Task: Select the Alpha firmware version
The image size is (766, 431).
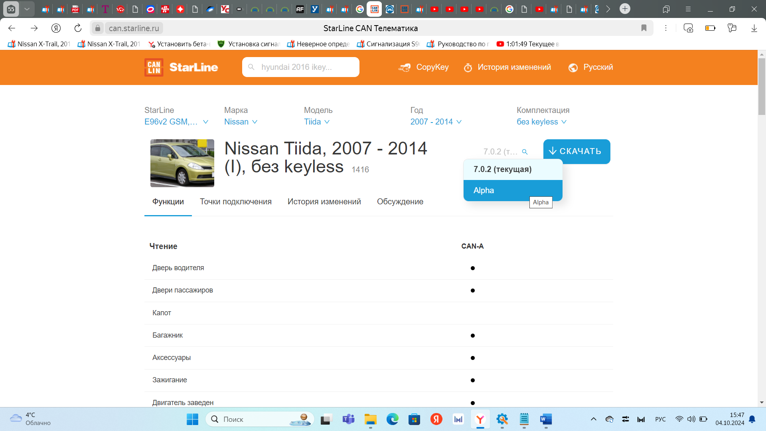Action: (513, 190)
